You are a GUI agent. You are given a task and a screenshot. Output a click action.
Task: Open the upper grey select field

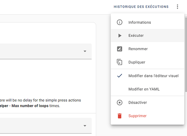(x=41, y=51)
